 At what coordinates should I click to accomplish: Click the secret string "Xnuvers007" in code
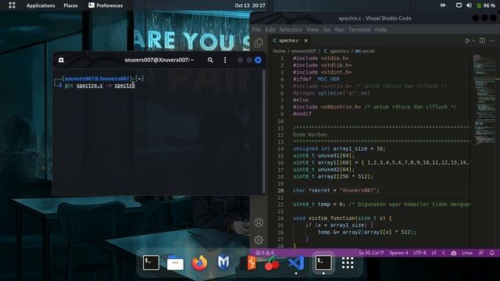click(359, 190)
